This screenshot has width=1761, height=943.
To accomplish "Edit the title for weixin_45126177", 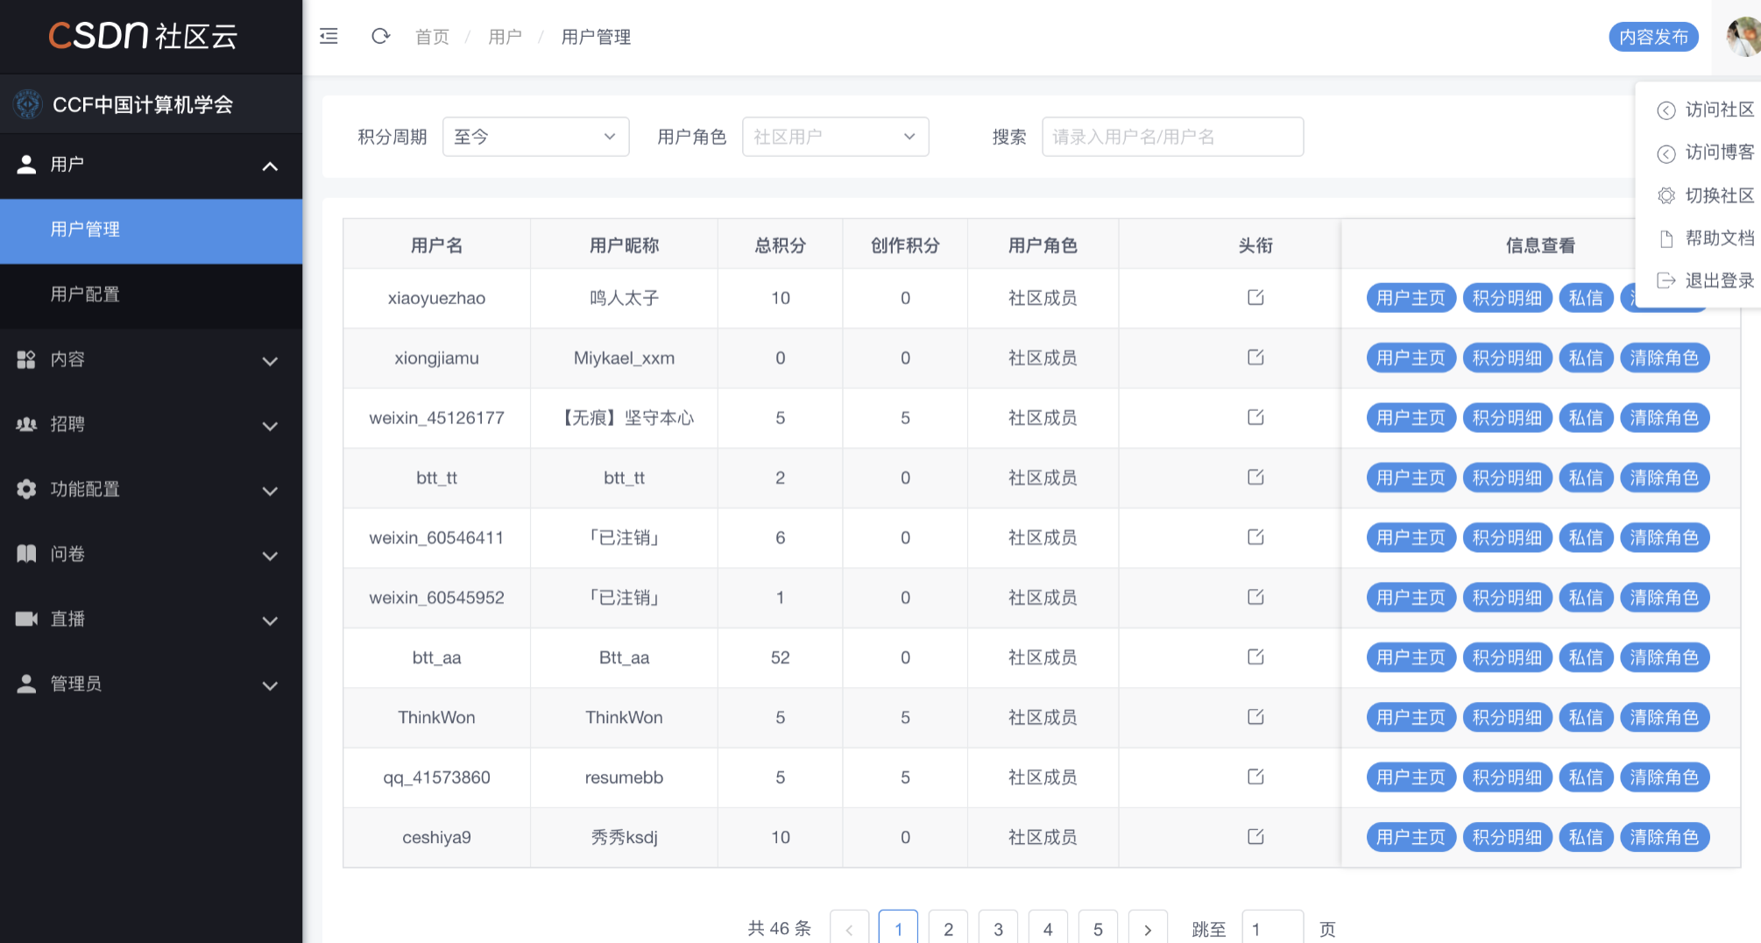I will coord(1255,417).
